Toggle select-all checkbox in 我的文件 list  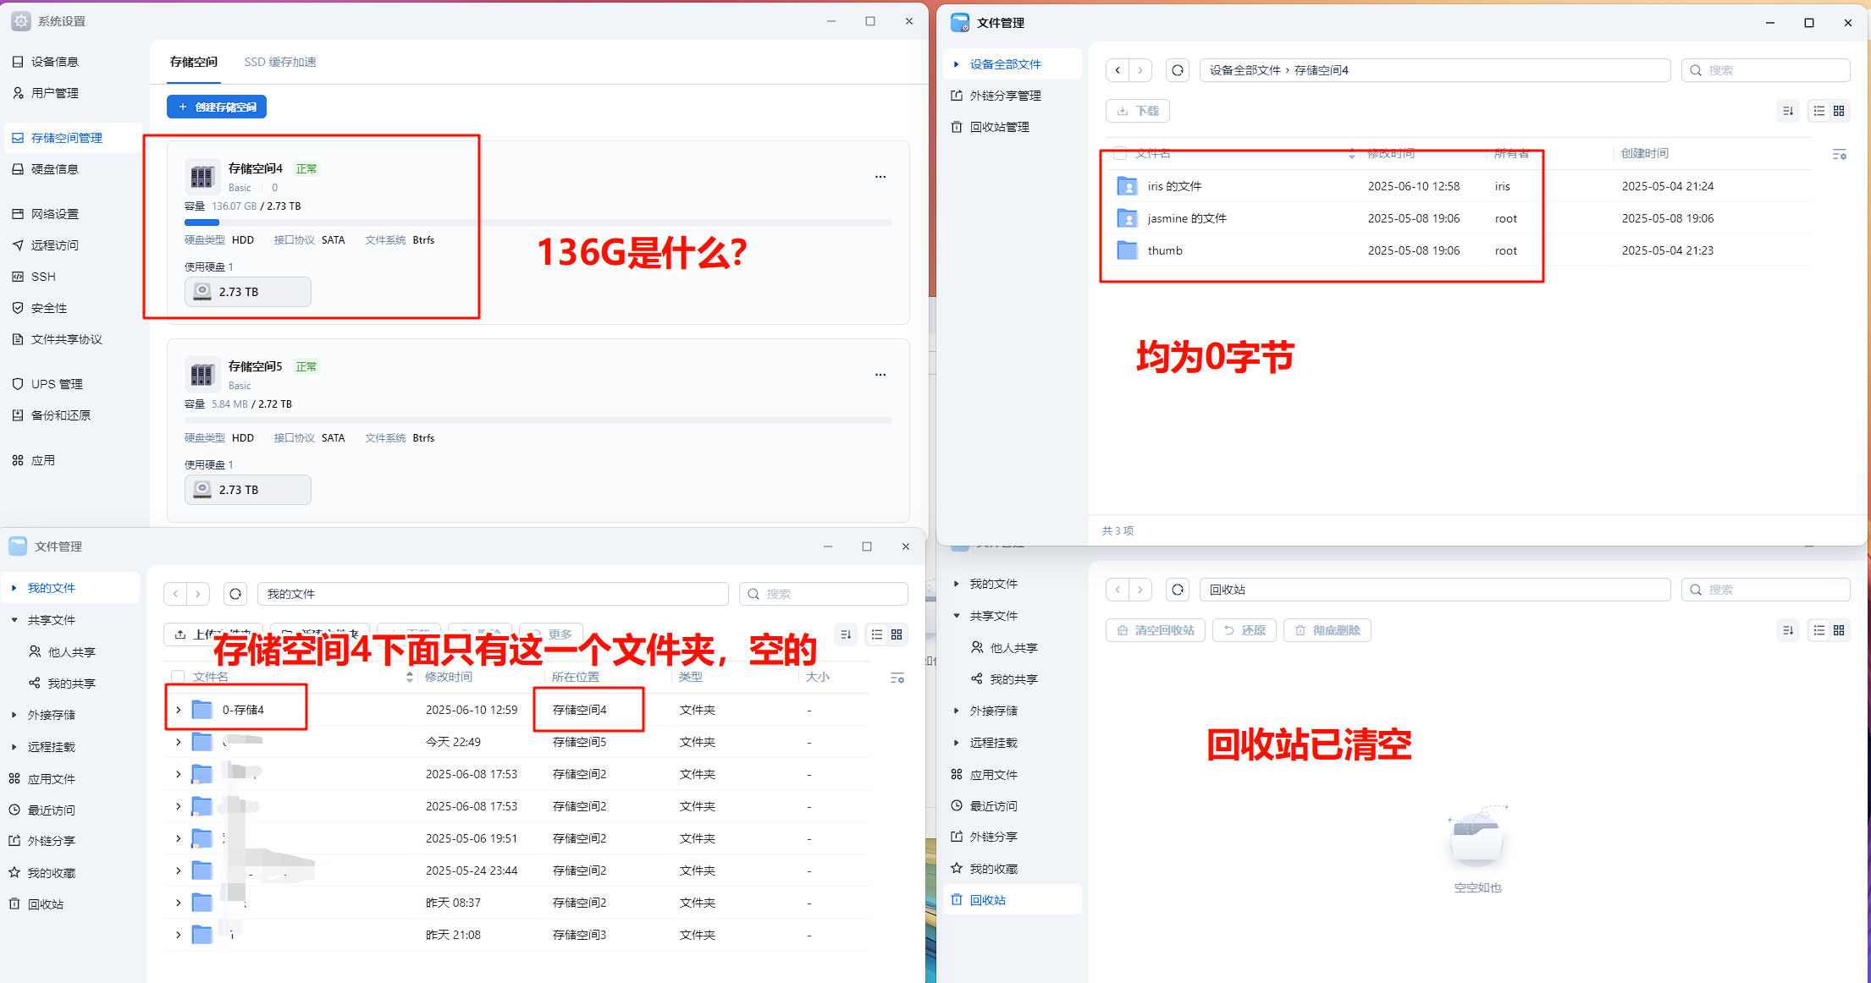(x=178, y=677)
